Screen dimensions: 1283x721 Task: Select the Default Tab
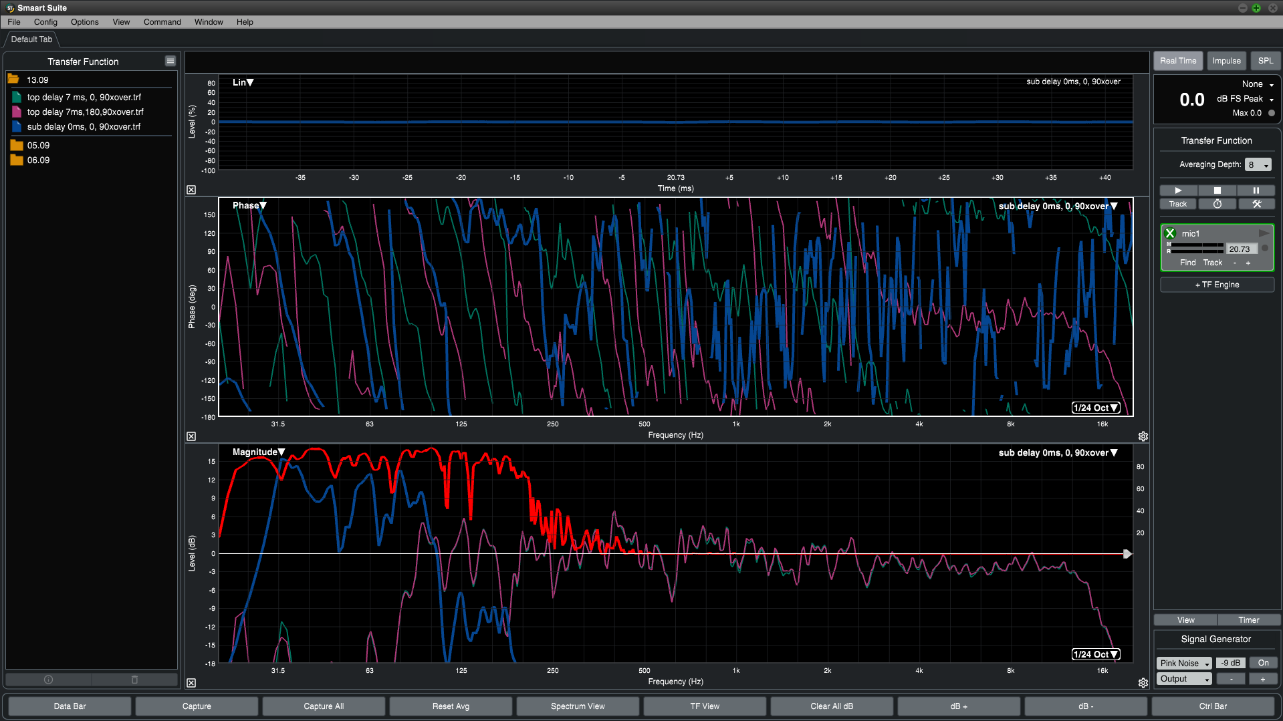pyautogui.click(x=31, y=39)
